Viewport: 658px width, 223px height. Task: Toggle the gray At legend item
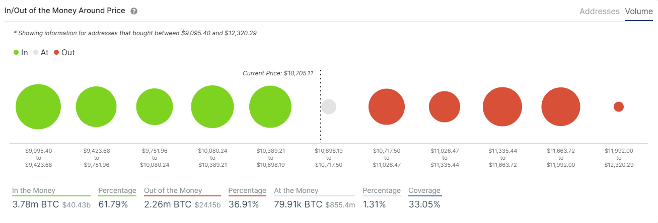tap(41, 52)
